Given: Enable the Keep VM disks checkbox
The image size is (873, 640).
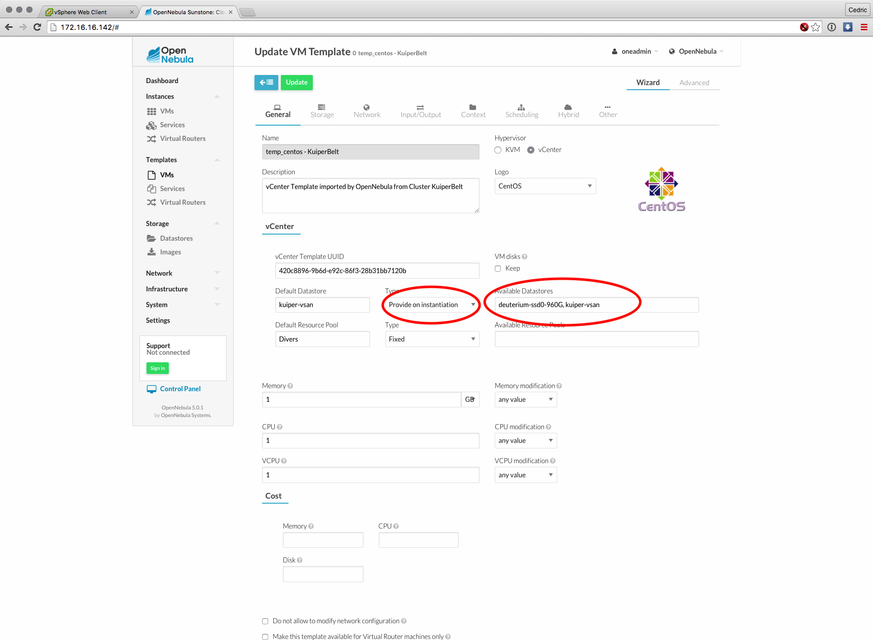Looking at the screenshot, I should [498, 269].
